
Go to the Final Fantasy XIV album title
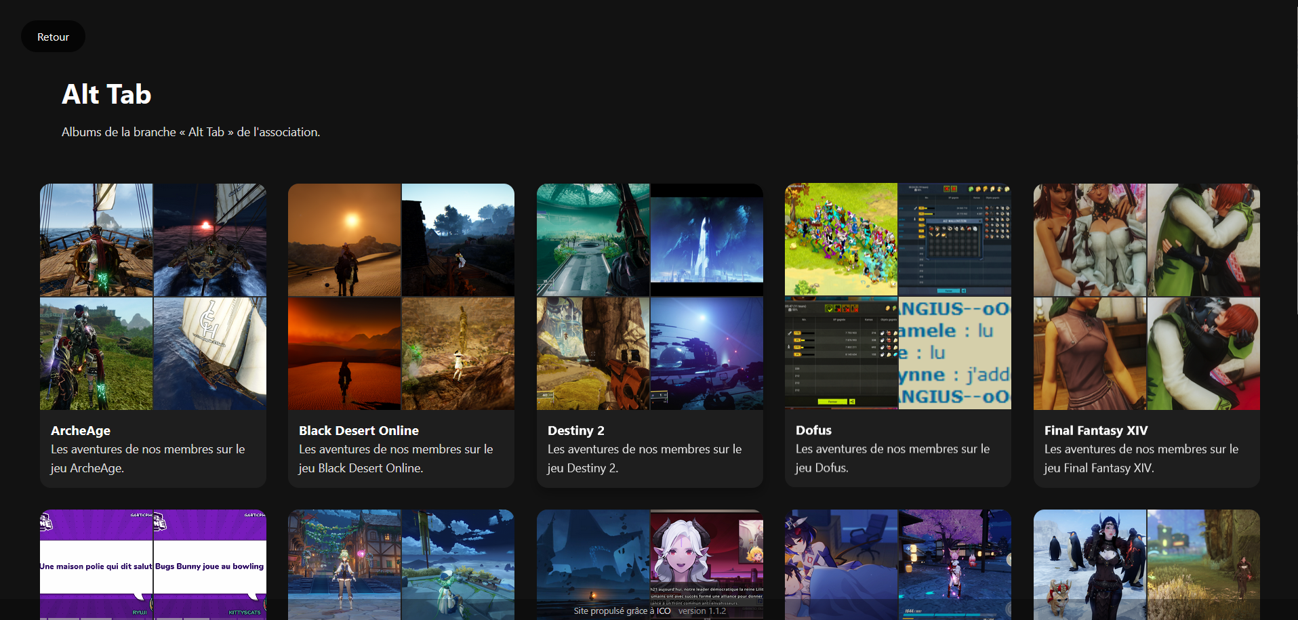tap(1095, 430)
